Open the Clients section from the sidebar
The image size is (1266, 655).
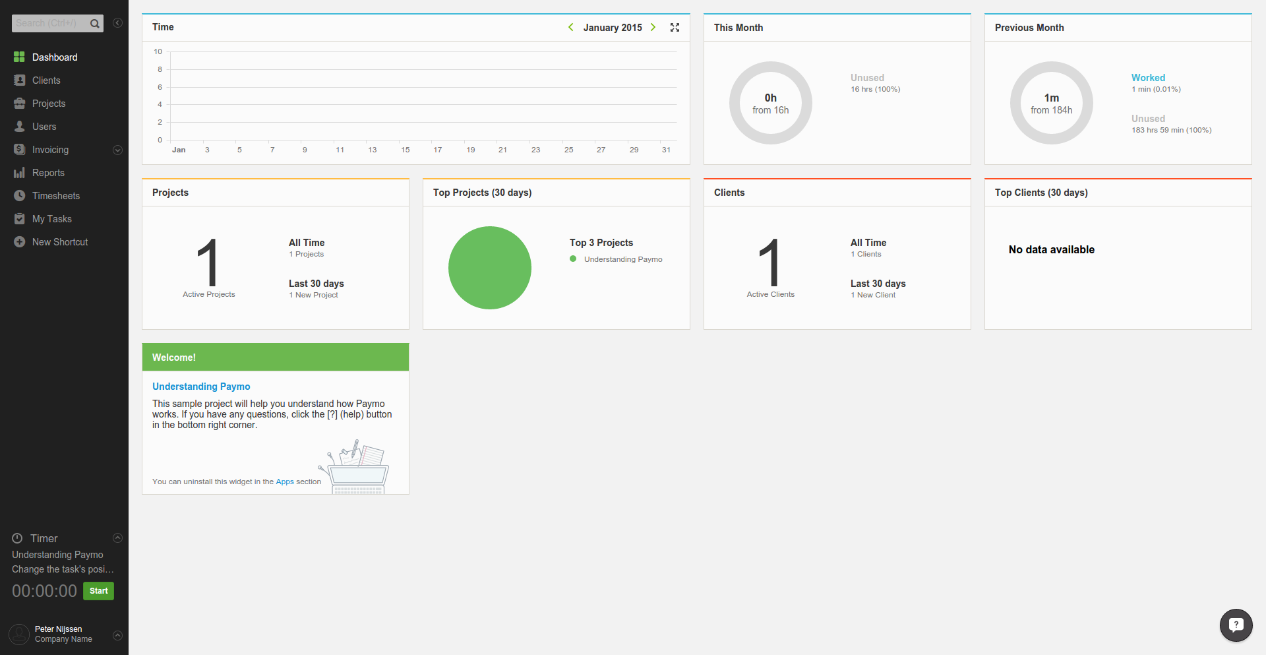46,80
